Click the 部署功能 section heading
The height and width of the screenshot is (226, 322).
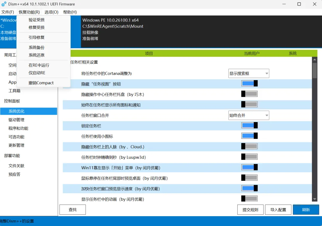[12, 156]
